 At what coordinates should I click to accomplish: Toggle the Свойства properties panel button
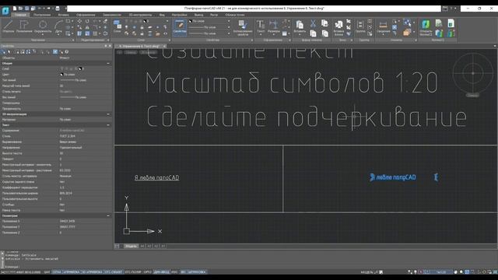180,27
